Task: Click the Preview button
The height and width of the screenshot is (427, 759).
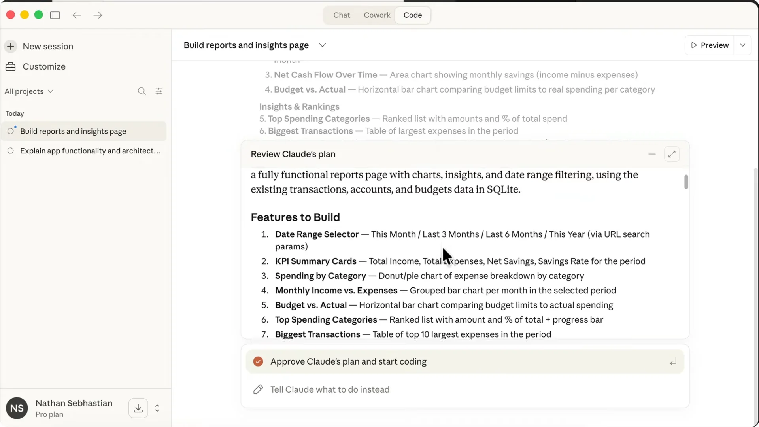Action: click(x=710, y=45)
